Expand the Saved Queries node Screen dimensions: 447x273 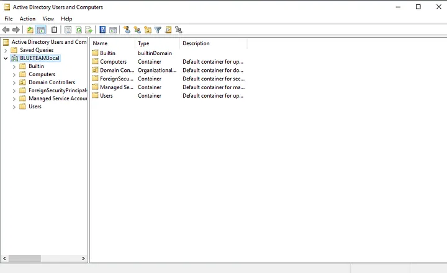pyautogui.click(x=6, y=50)
